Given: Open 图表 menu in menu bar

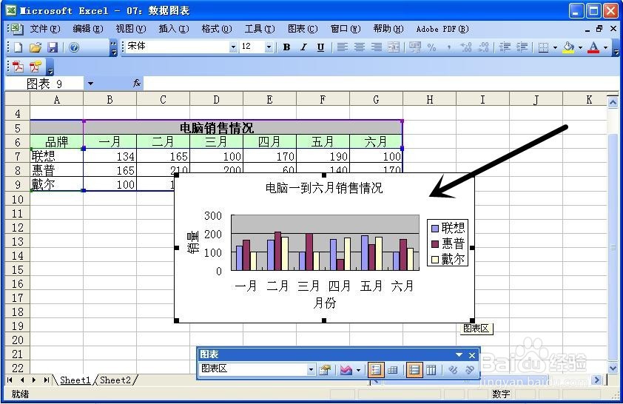Looking at the screenshot, I should 303,29.
